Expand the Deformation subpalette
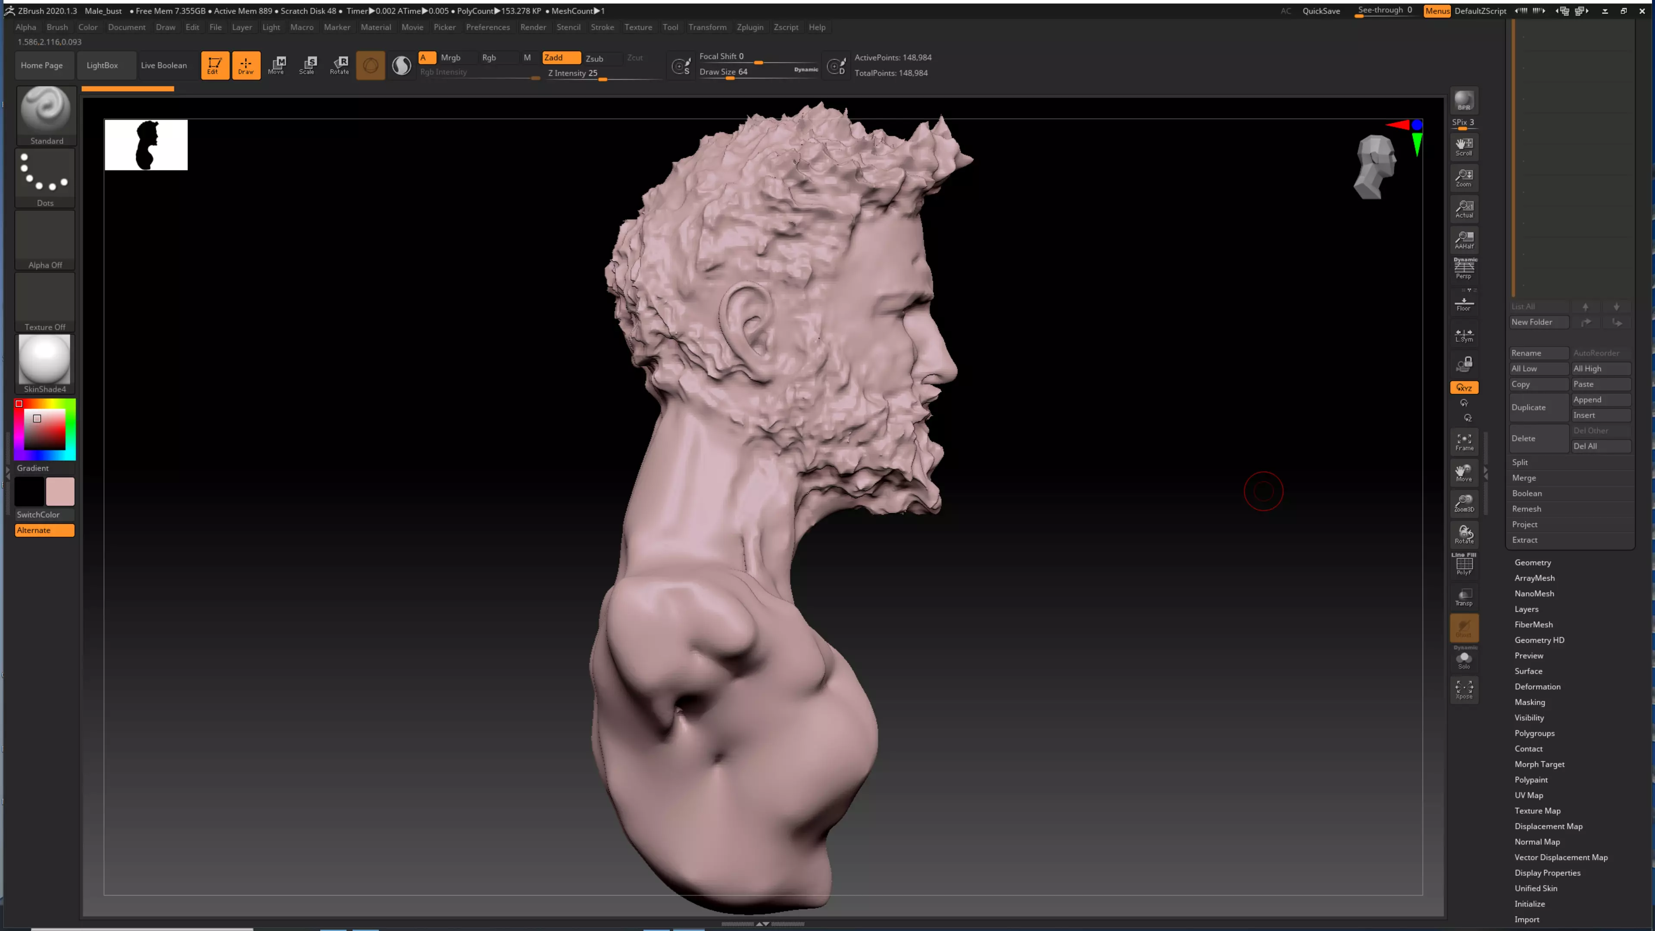The width and height of the screenshot is (1655, 931). coord(1537,687)
